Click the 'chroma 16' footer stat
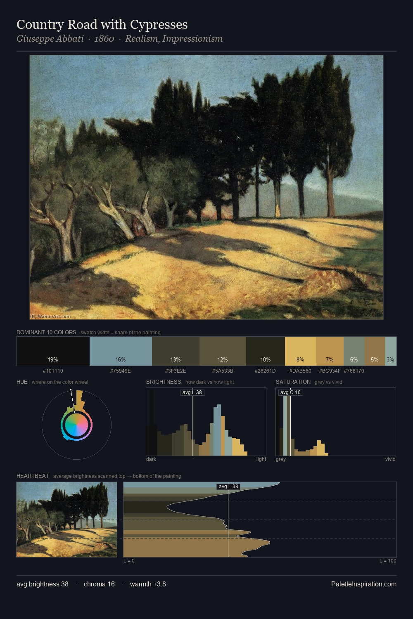The width and height of the screenshot is (413, 619). point(99,584)
